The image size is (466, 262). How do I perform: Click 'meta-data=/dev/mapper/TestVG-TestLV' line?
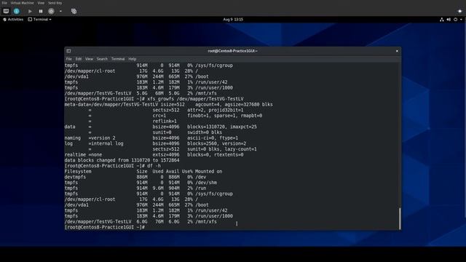[168, 105]
